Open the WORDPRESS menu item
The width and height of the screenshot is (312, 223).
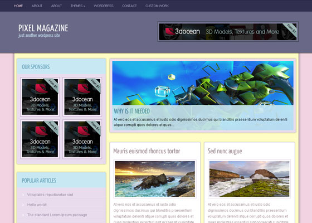104,6
